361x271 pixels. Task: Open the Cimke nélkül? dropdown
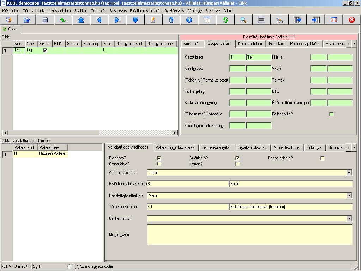pos(349,218)
